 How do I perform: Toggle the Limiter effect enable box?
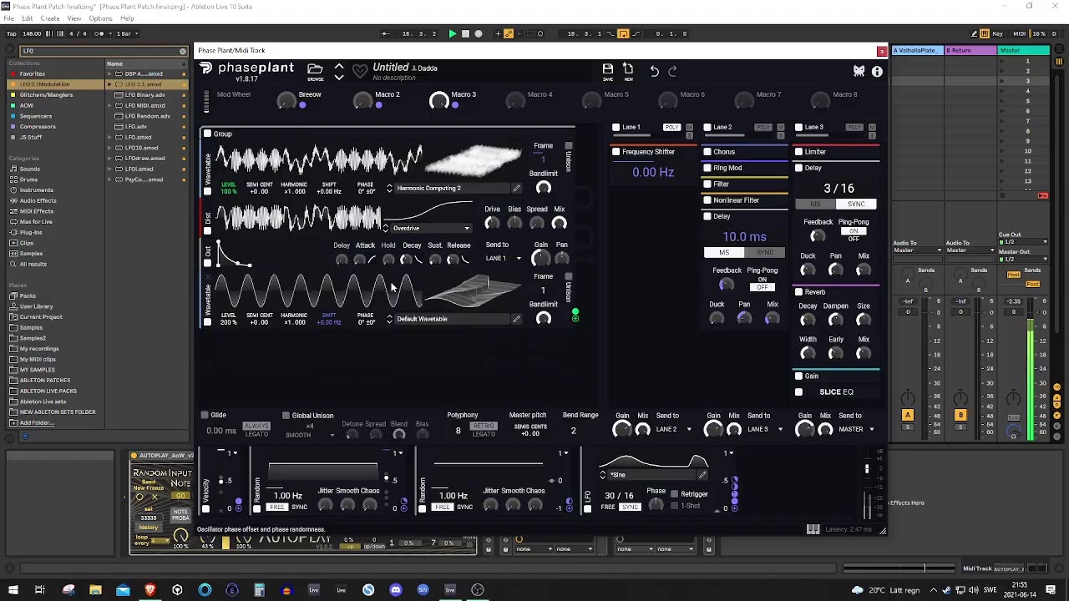click(x=798, y=152)
